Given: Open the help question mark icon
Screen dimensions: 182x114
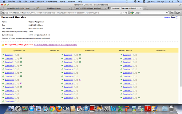Looking at the screenshot, I should pos(177,17).
